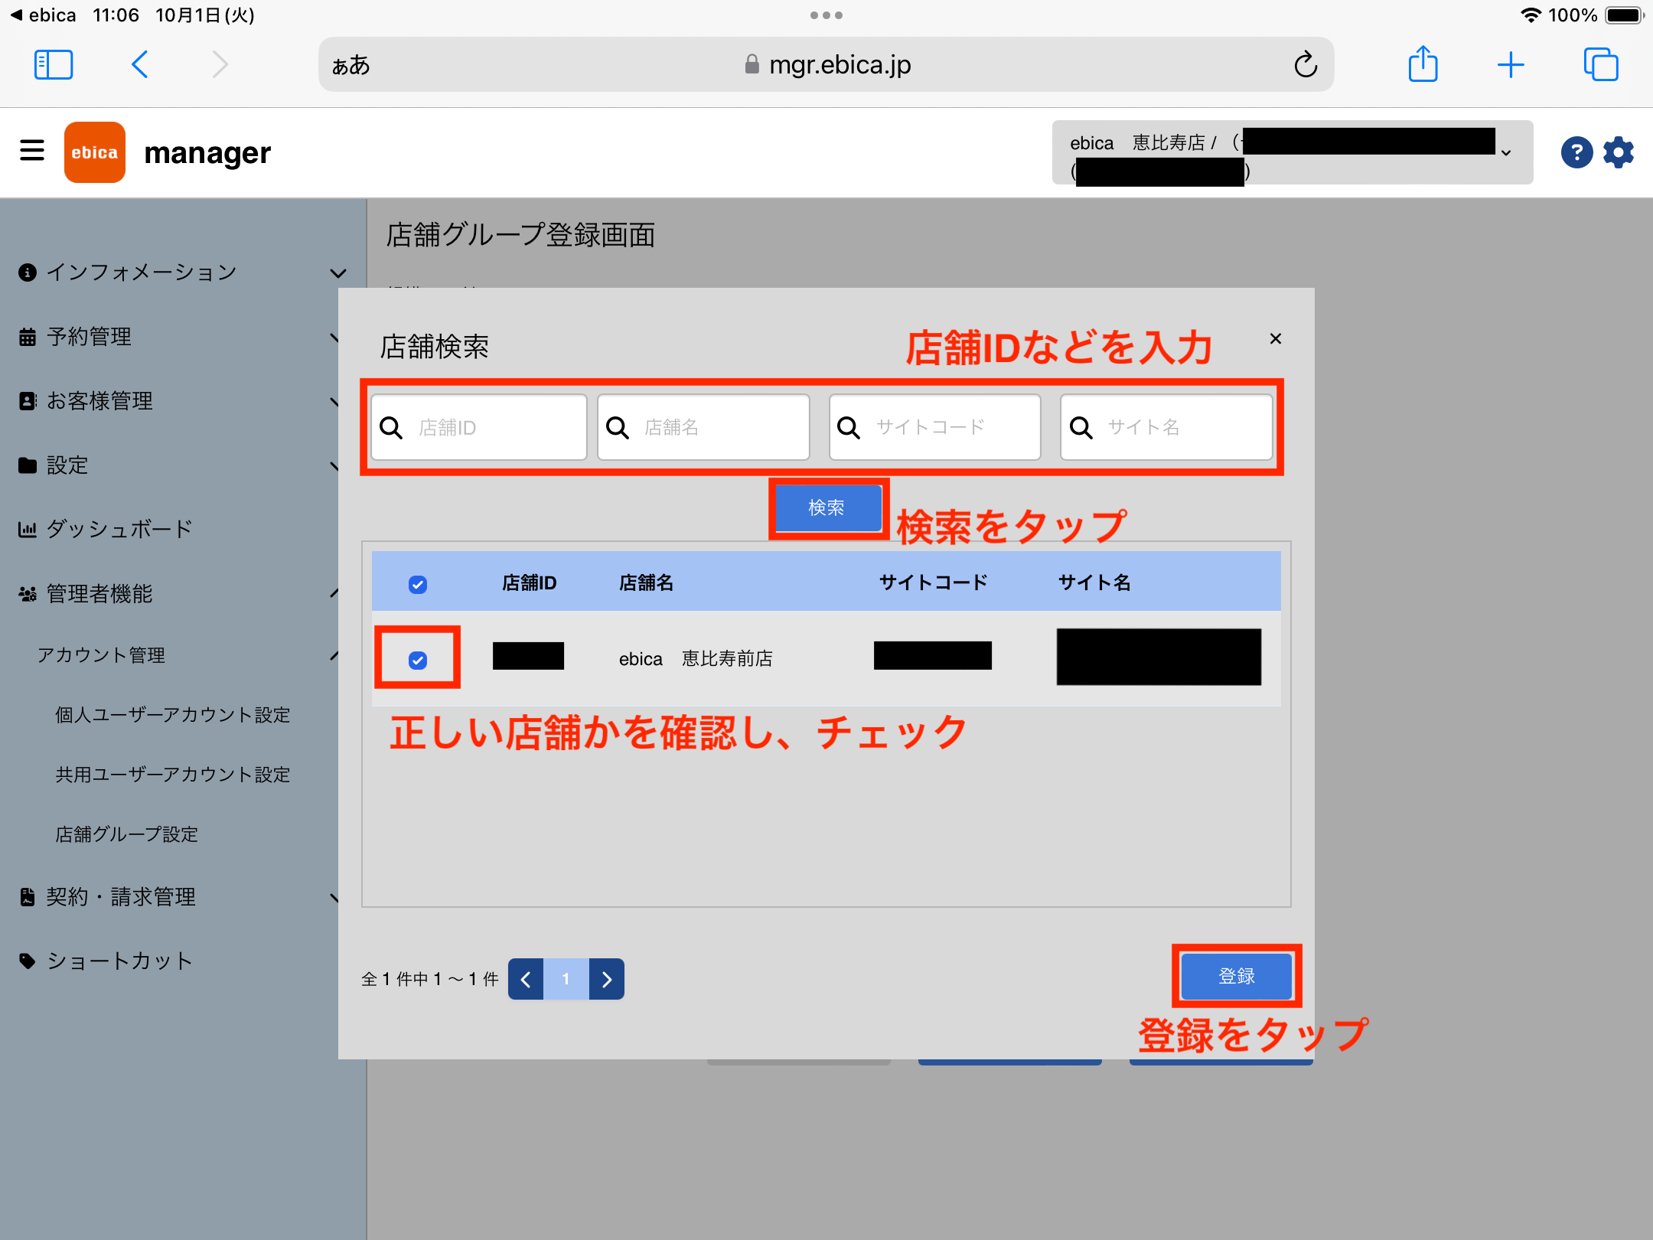Screen dimensions: 1653x1240
Task: Tap the ああ page settings button
Action: pos(351,66)
